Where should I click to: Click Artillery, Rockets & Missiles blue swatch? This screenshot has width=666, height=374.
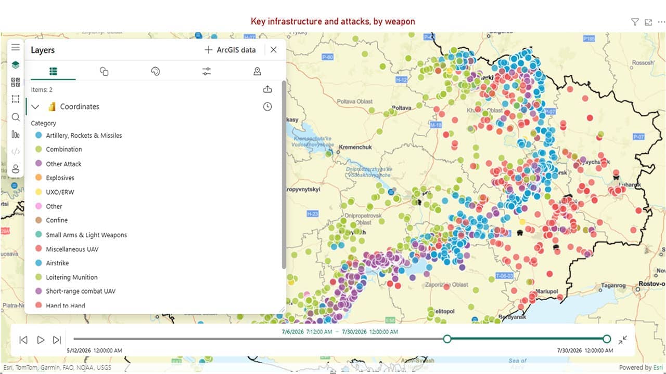[x=38, y=135]
